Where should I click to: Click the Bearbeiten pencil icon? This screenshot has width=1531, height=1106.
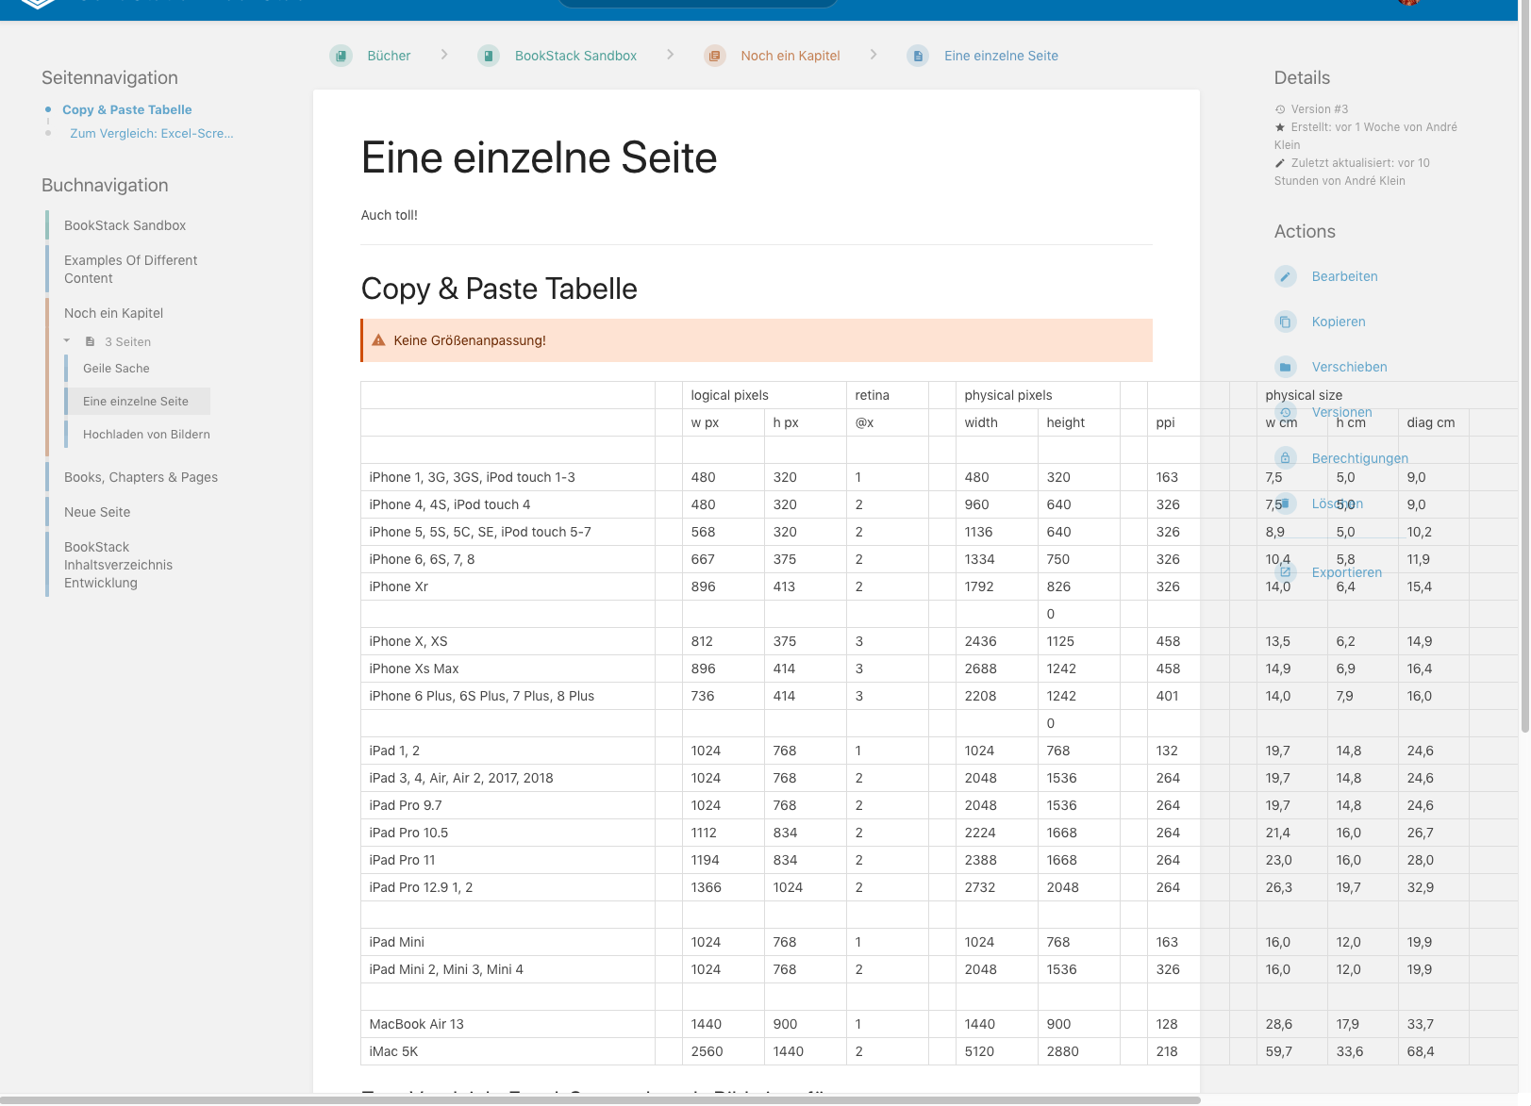tap(1286, 276)
